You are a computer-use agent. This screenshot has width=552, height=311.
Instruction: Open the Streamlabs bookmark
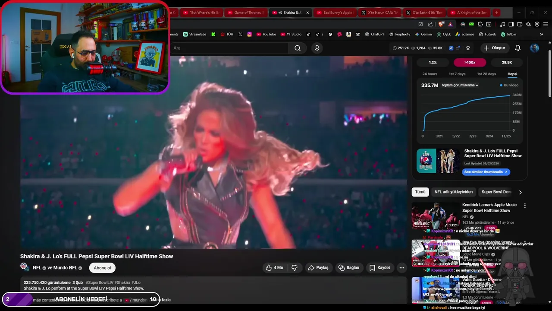tap(194, 34)
